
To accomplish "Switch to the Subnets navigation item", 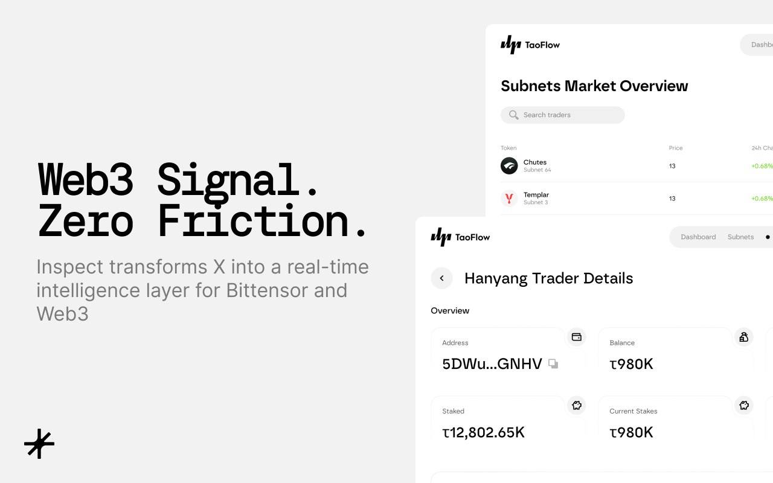I will pos(740,237).
